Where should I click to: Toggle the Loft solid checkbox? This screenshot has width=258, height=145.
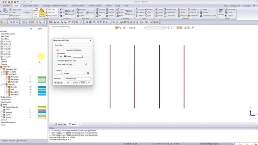pos(7,89)
